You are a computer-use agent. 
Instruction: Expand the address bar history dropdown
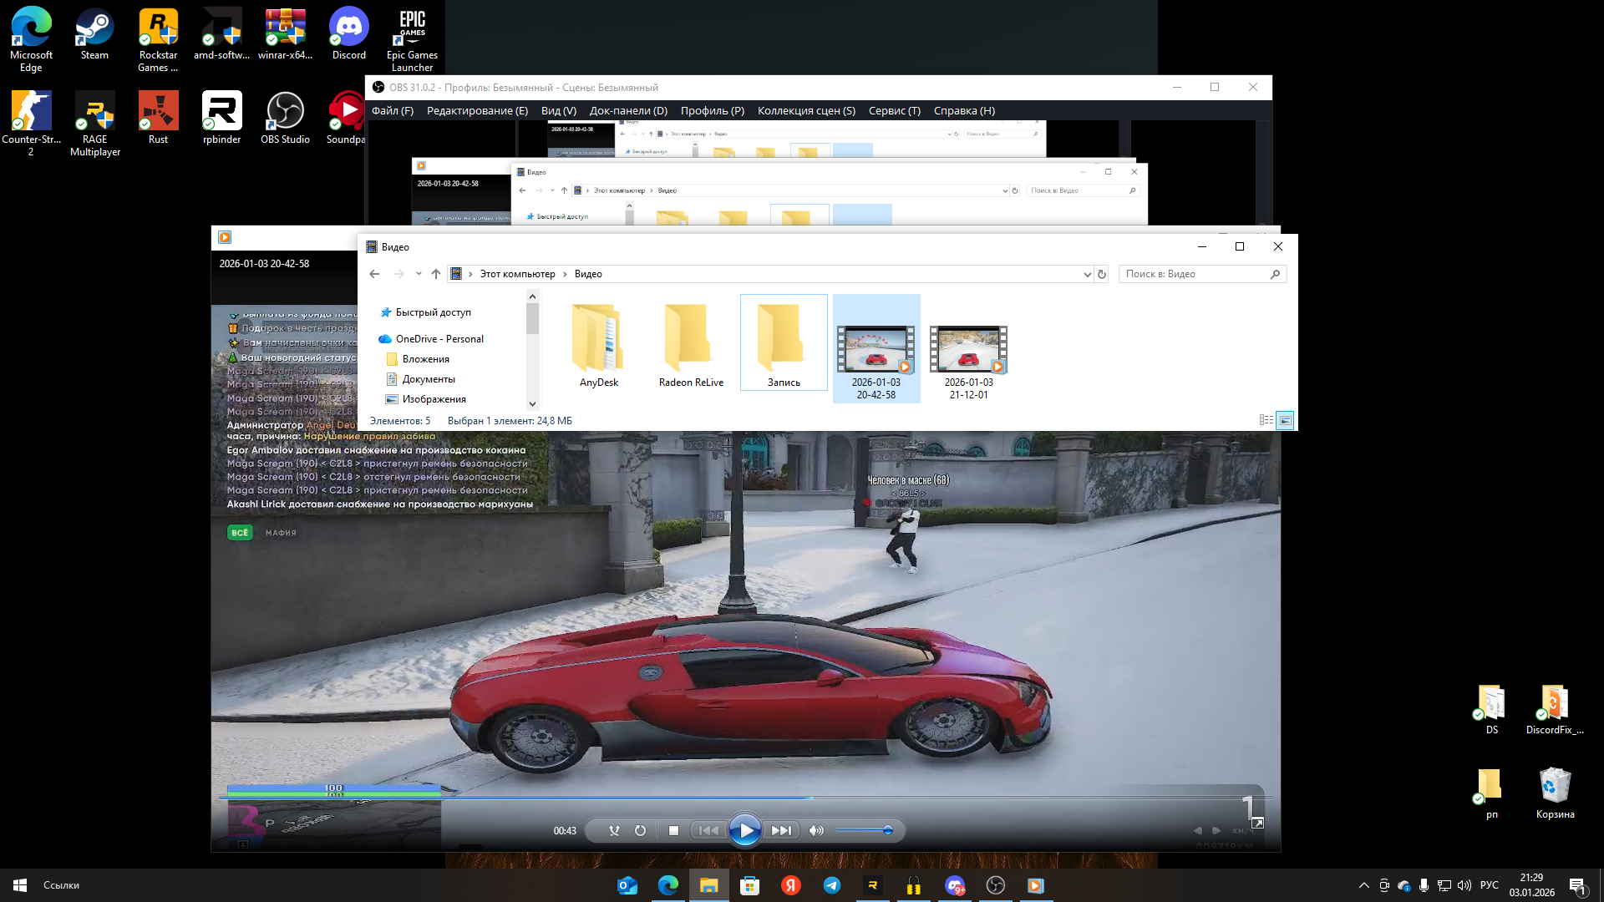pos(1087,274)
